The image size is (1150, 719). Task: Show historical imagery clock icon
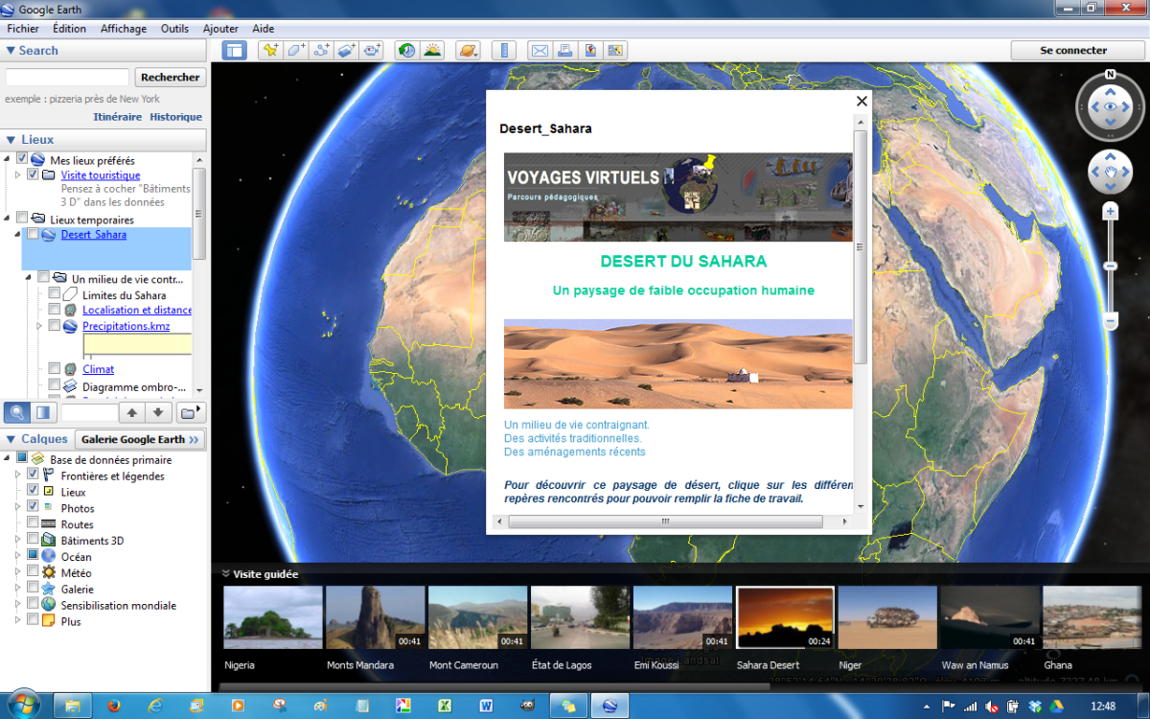[x=407, y=51]
